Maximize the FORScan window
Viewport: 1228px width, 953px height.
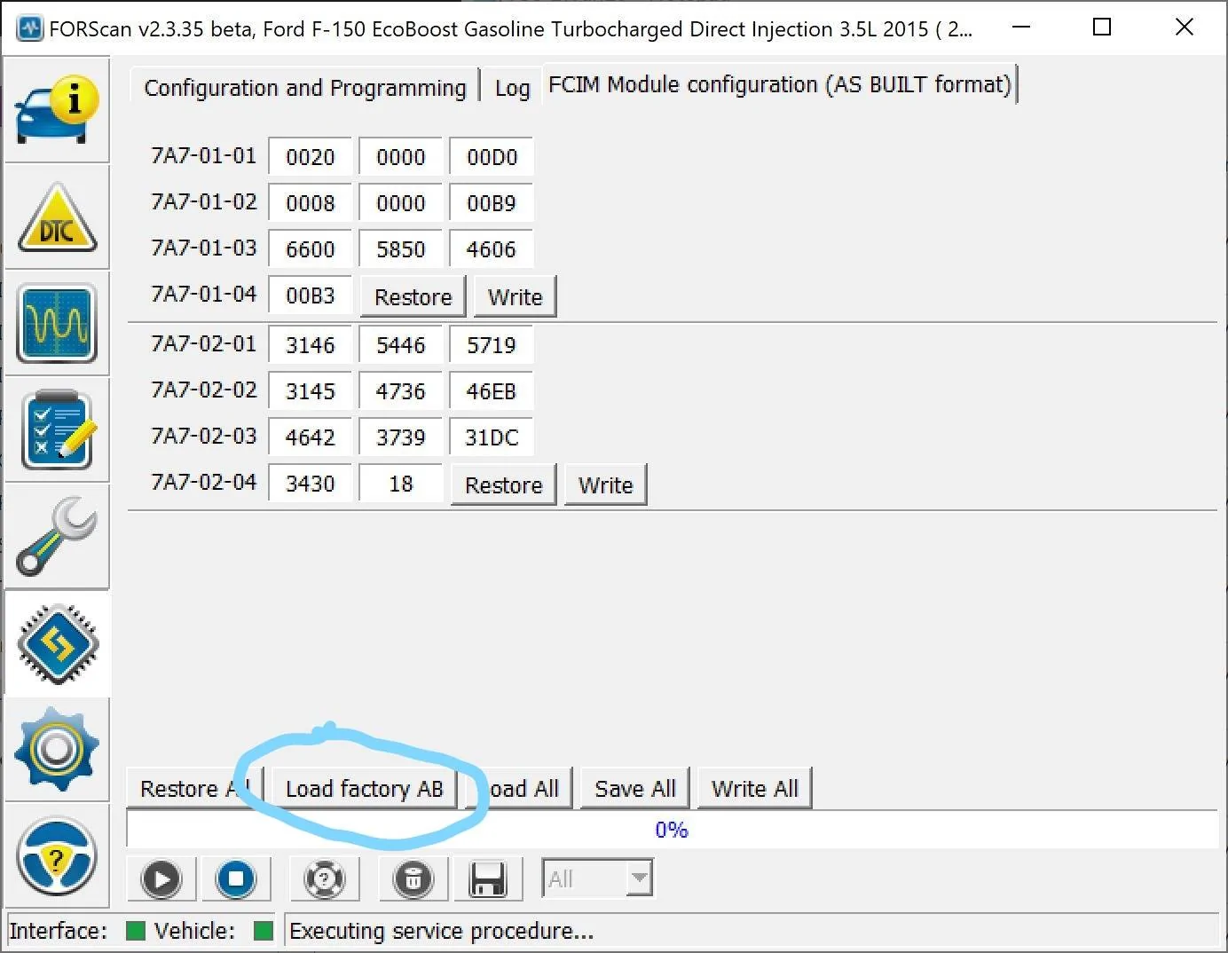pos(1102,28)
